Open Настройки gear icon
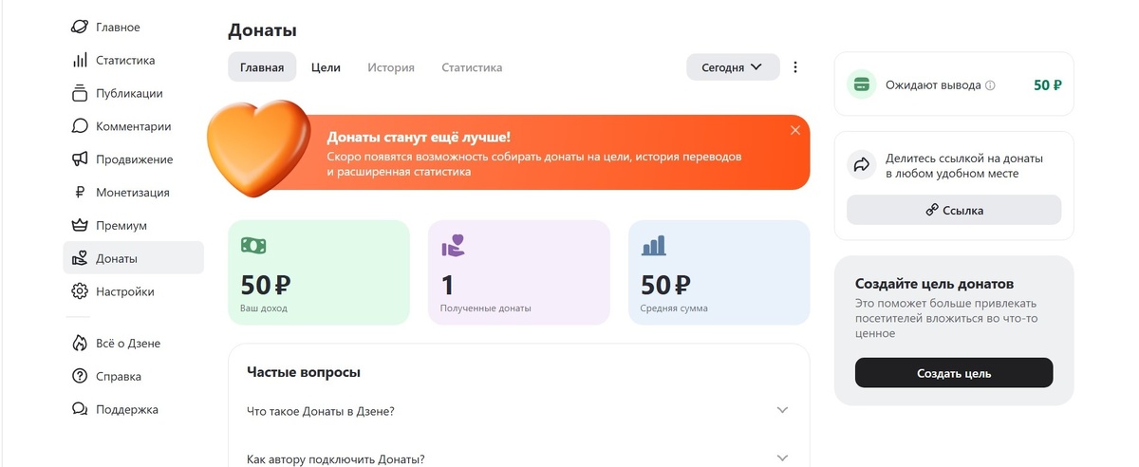Screen dimensions: 1139x467 pos(80,291)
